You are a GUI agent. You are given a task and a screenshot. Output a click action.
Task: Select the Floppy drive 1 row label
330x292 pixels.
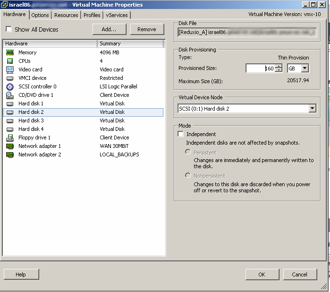pos(34,138)
